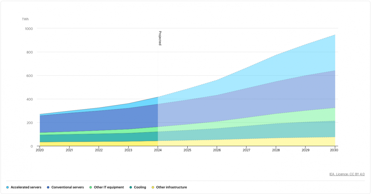Click the 1000 value on the y-axis
This screenshot has width=371, height=194.
(x=29, y=28)
